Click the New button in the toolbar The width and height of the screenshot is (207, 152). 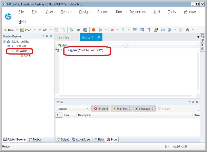point(9,30)
